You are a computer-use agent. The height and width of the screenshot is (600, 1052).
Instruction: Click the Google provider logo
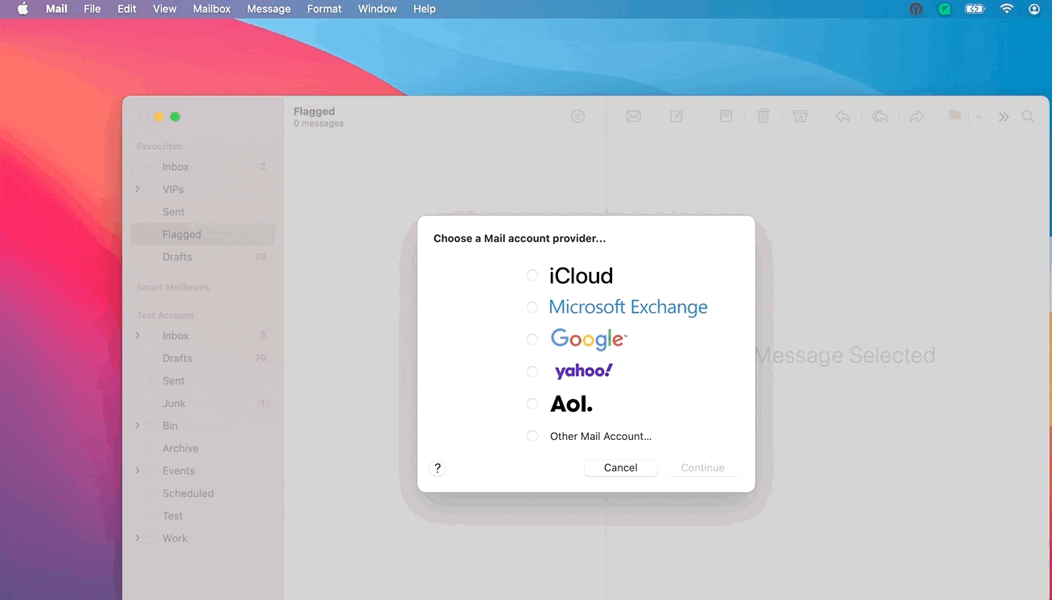click(589, 339)
